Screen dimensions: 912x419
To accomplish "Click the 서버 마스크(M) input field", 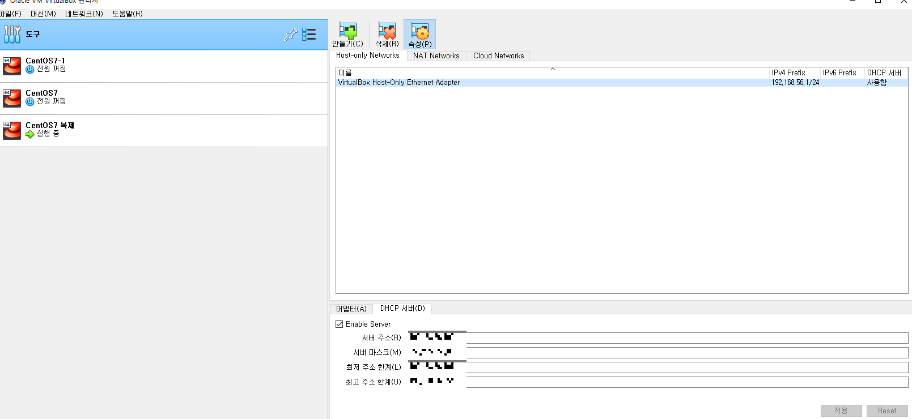I will [x=658, y=352].
